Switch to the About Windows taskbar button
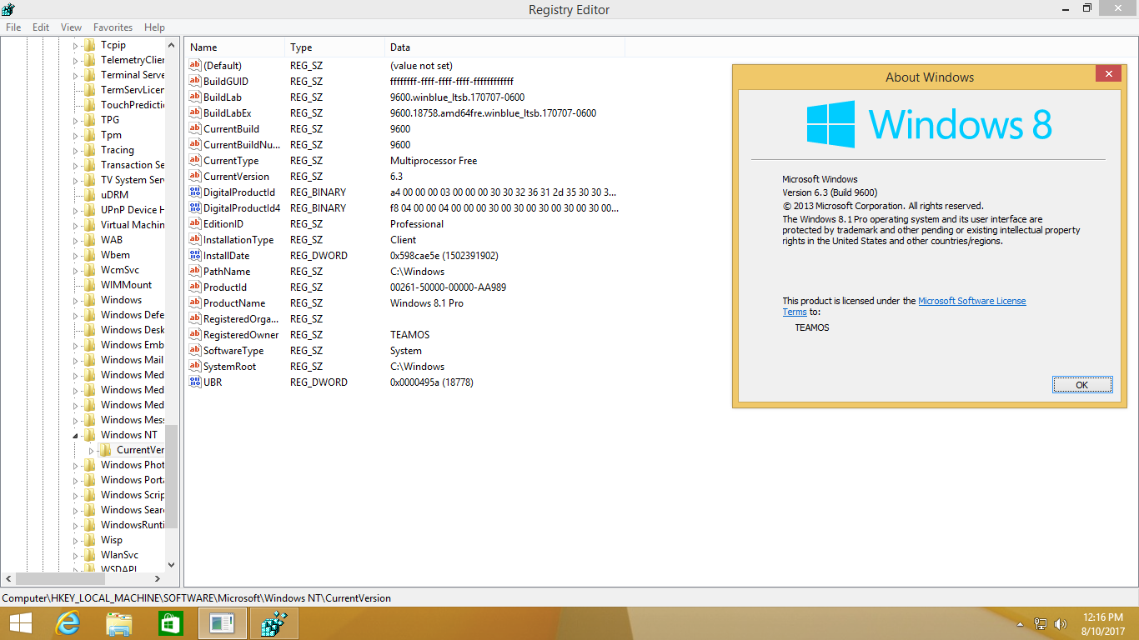Viewport: 1139px width, 640px height. pyautogui.click(x=222, y=623)
